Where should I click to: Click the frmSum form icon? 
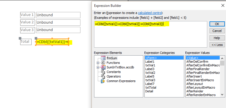(103, 58)
